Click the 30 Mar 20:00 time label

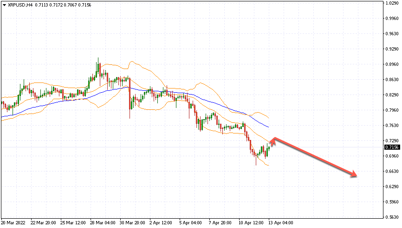point(133,223)
